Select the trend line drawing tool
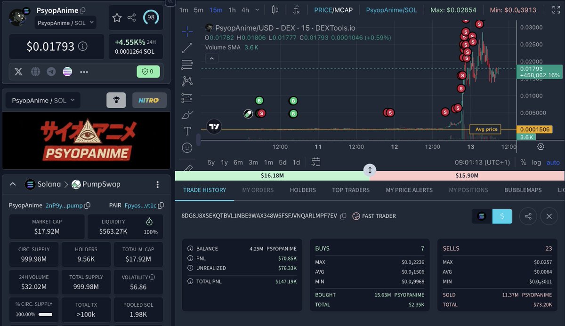Viewport: 565px width, 326px height. [187, 48]
